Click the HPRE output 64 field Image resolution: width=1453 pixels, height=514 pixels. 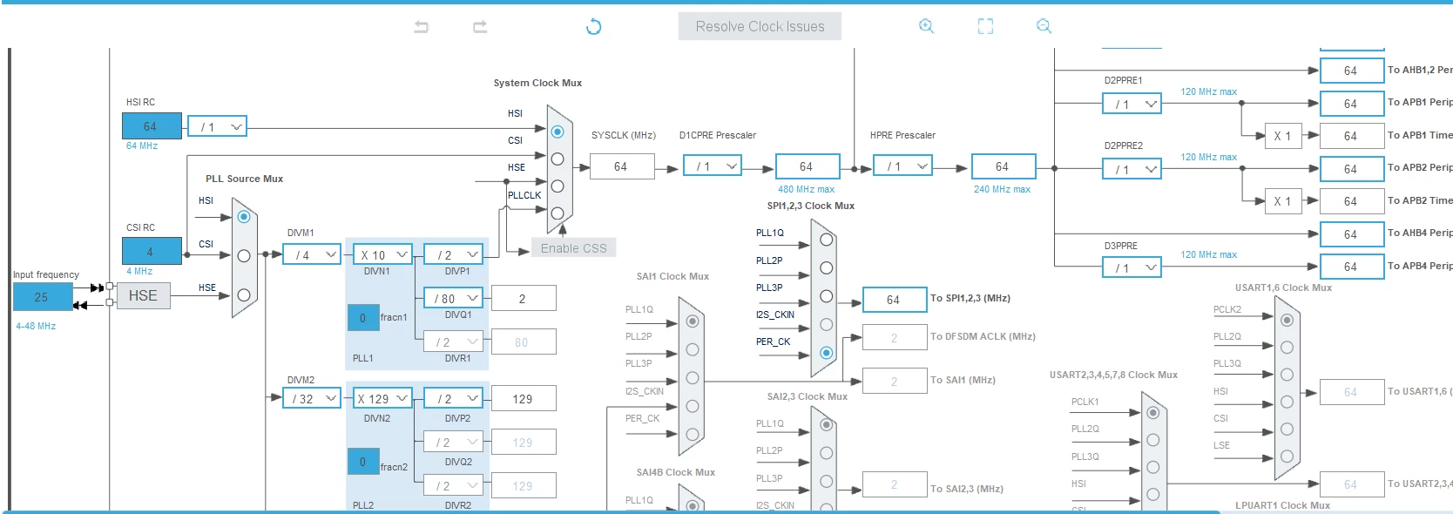pyautogui.click(x=1004, y=166)
